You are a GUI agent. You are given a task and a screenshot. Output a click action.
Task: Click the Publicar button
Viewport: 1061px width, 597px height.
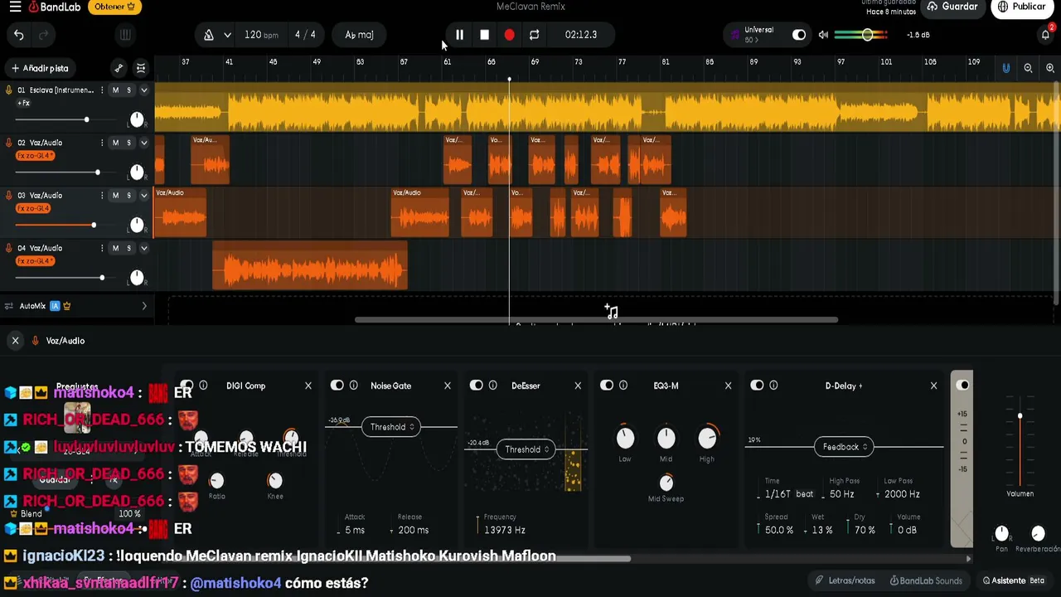tap(1021, 7)
